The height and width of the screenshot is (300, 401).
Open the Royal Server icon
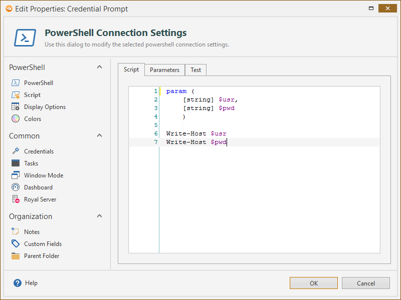(15, 199)
